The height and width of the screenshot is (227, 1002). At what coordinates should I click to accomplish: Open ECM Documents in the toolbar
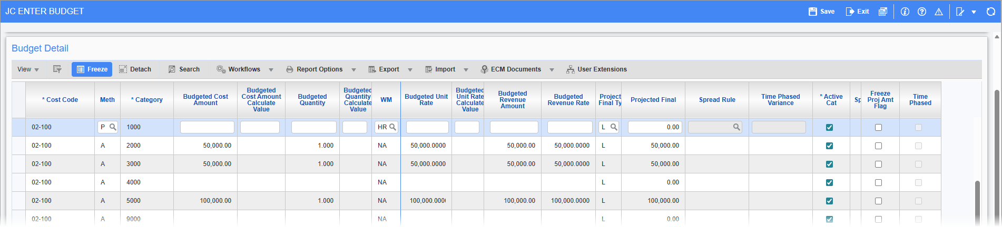click(510, 69)
